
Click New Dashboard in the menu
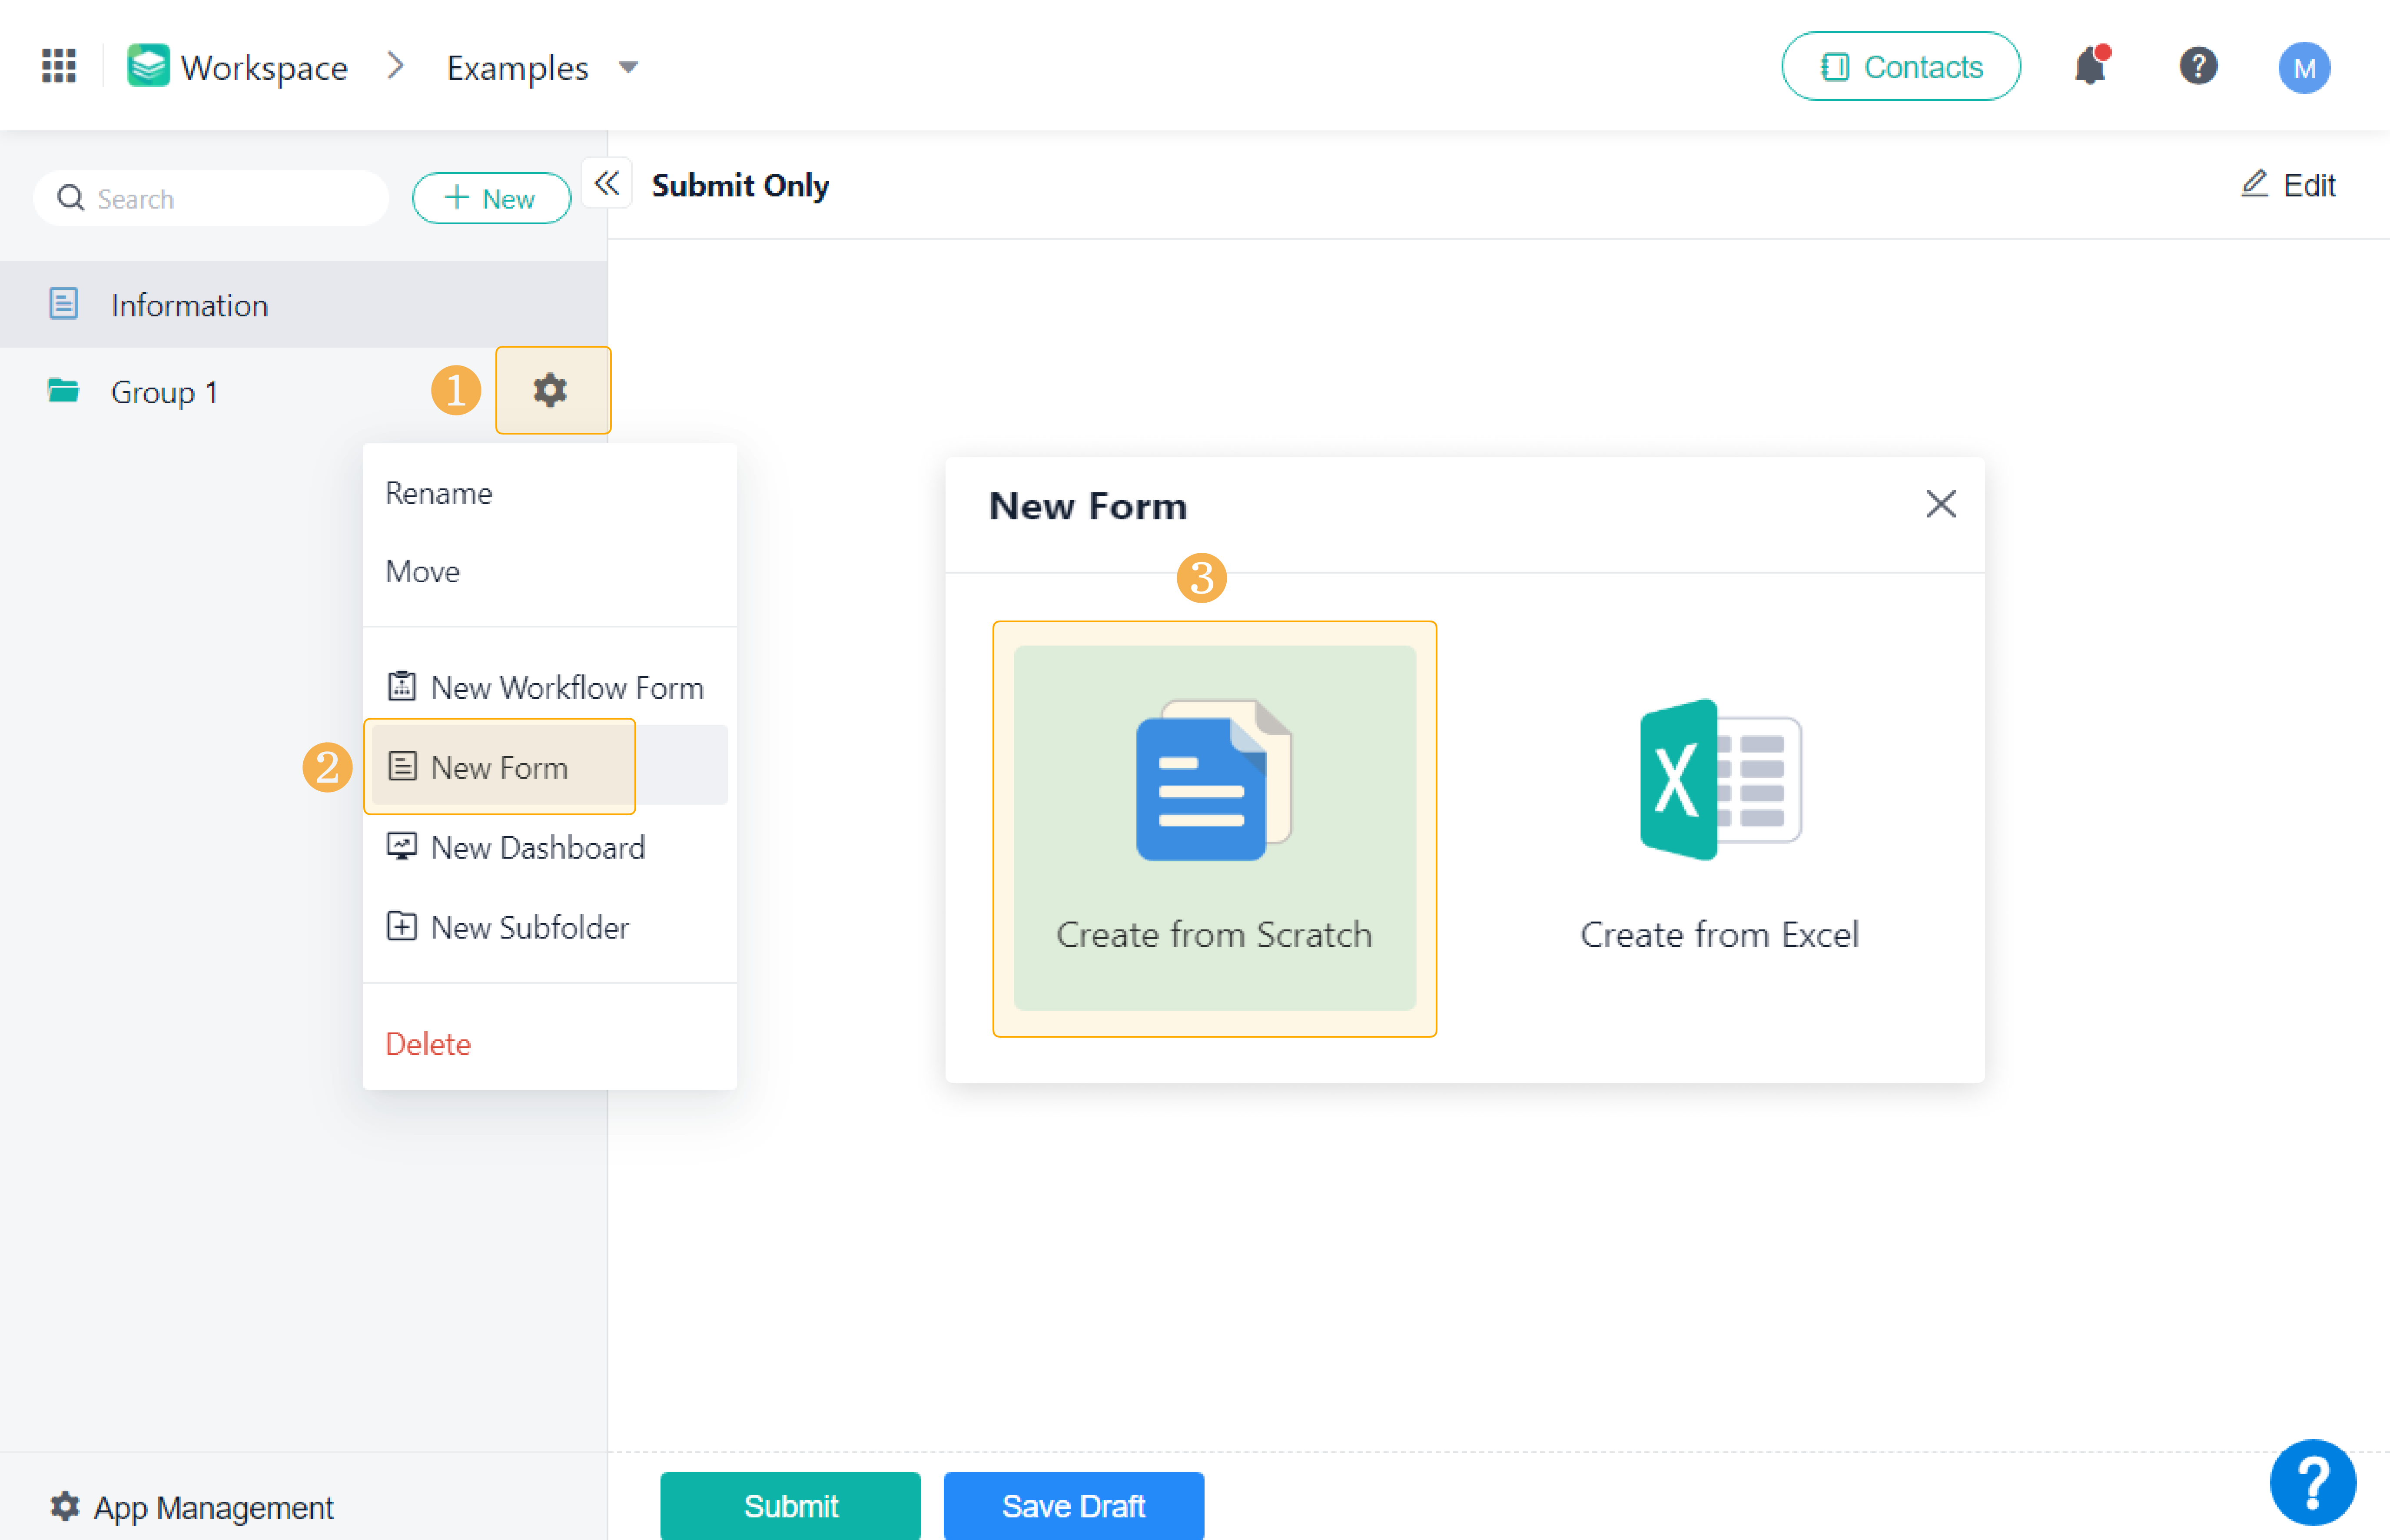pyautogui.click(x=537, y=847)
